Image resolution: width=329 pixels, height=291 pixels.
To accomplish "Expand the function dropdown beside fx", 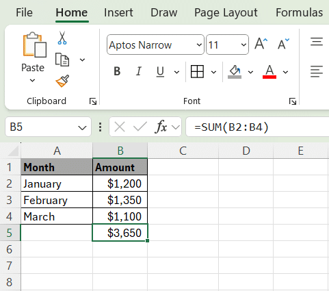I will click(176, 127).
